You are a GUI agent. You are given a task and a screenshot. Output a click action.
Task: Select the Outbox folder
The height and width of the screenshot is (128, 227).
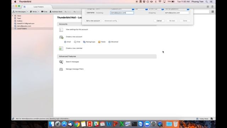pos(20,21)
